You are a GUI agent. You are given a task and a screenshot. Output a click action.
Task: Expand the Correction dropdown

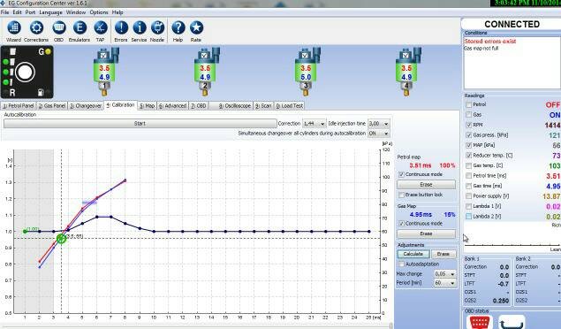pos(315,124)
